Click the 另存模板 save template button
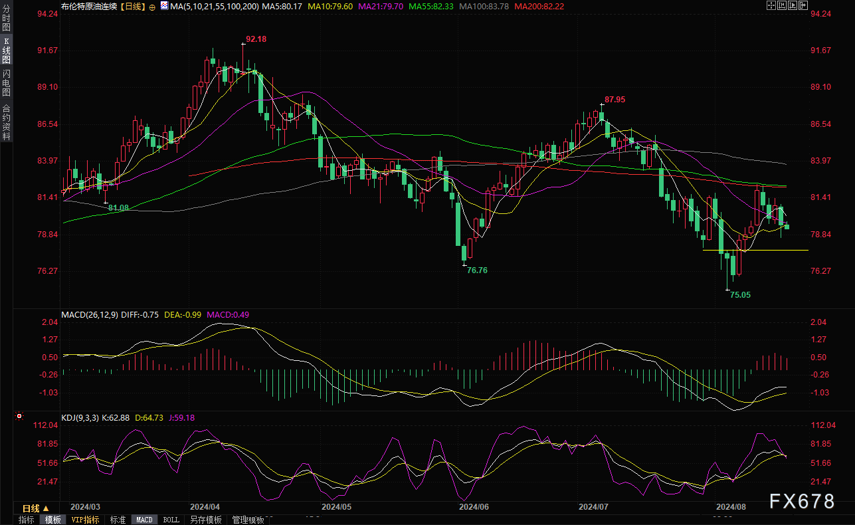Image resolution: width=855 pixels, height=525 pixels. (x=205, y=520)
